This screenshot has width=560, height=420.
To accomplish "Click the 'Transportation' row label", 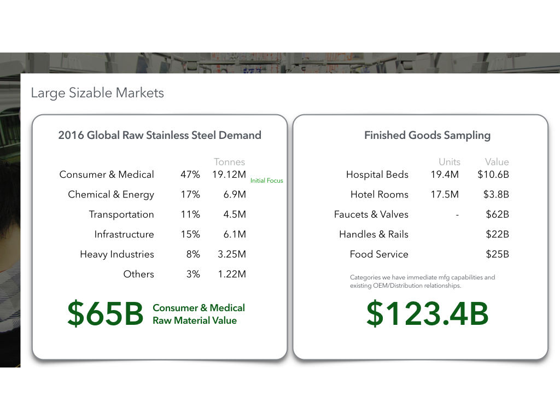I will coord(121,214).
